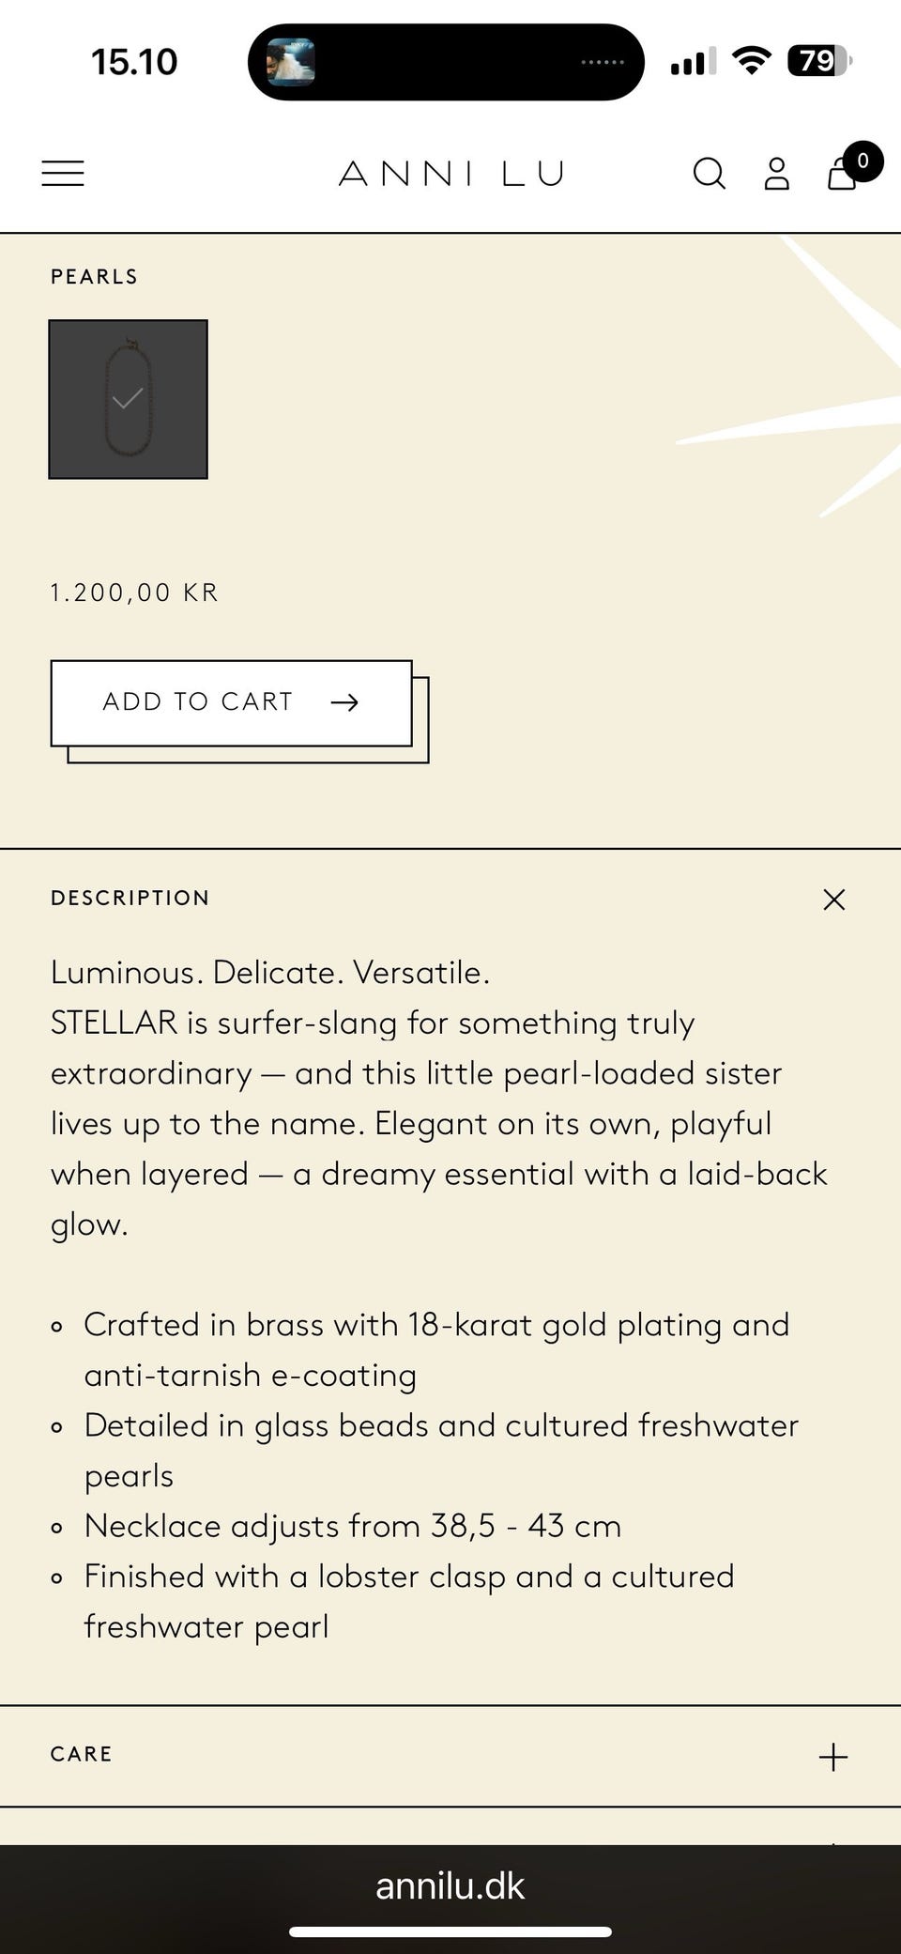Screen dimensions: 901x1954
Task: Collapse the Description section with the X
Action: pyautogui.click(x=833, y=900)
